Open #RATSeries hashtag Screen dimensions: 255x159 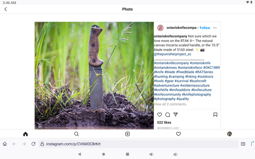click(204, 72)
